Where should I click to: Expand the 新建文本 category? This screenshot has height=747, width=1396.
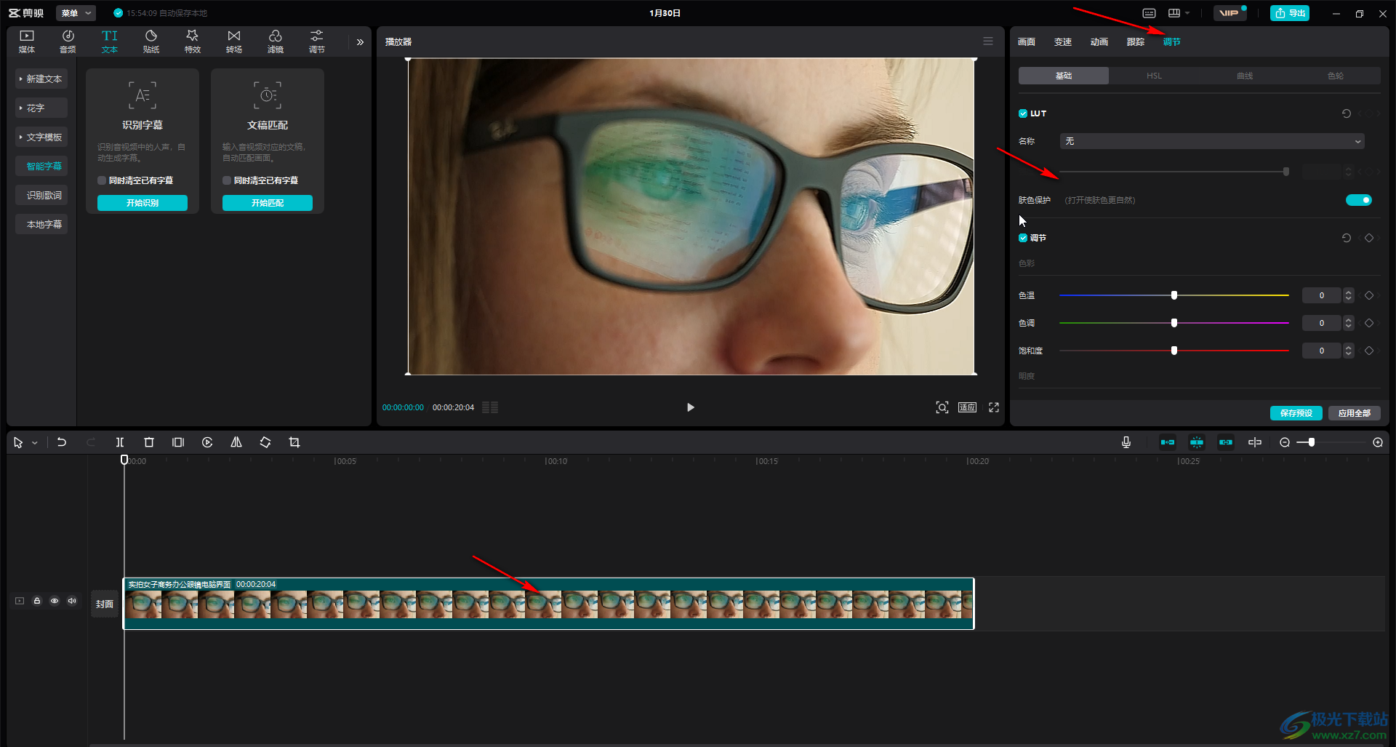pos(41,79)
